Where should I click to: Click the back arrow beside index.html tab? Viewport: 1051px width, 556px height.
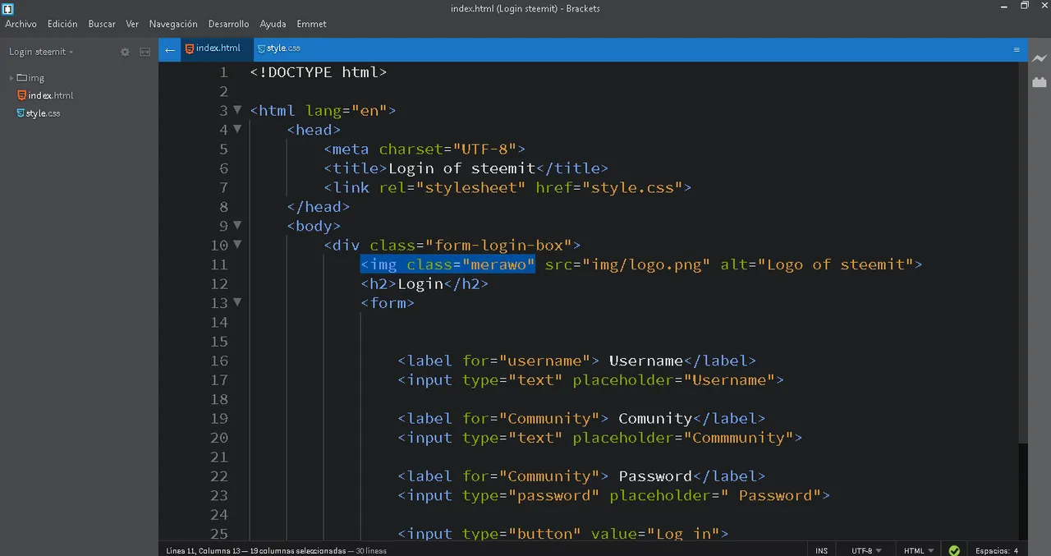click(170, 49)
